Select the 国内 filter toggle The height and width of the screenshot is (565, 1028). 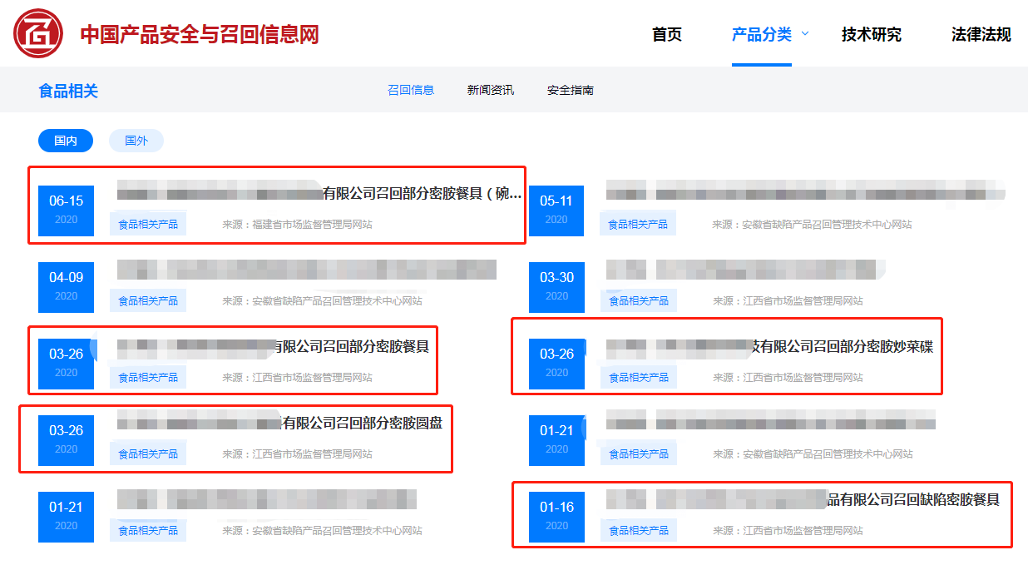pyautogui.click(x=66, y=141)
